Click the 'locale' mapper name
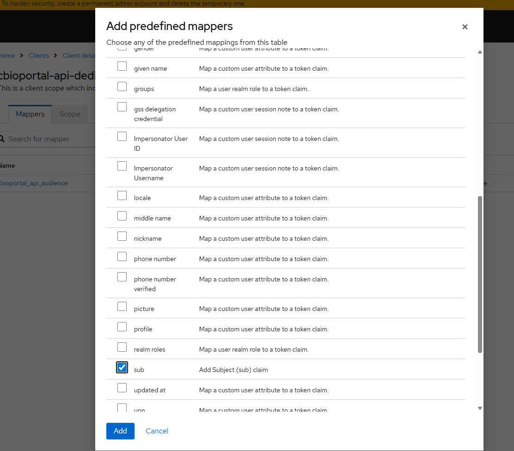The width and height of the screenshot is (514, 451). (x=142, y=198)
